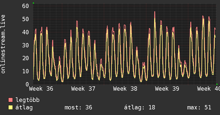This screenshot has width=220, height=115.
Task: Click the Week 40 axis label
Action: (x=209, y=89)
